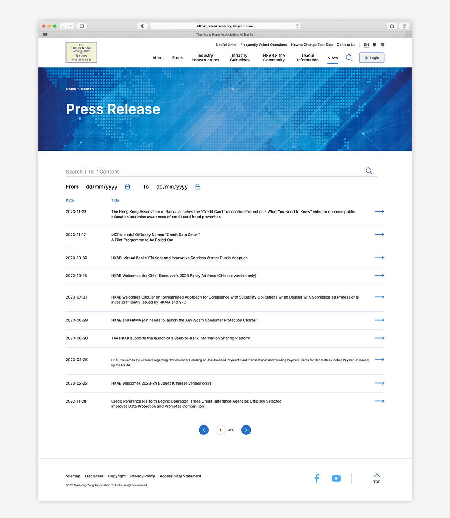This screenshot has width=450, height=518.
Task: Open 2023-04-25 press release arrow
Action: [x=379, y=360]
